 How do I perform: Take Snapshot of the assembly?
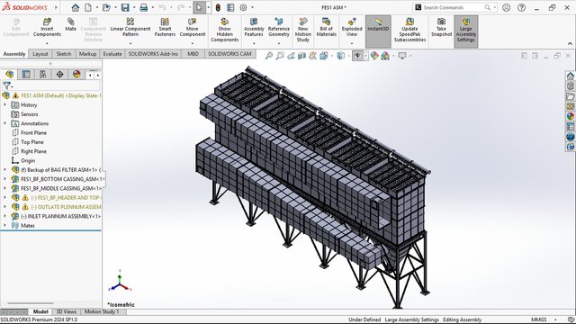point(441,27)
